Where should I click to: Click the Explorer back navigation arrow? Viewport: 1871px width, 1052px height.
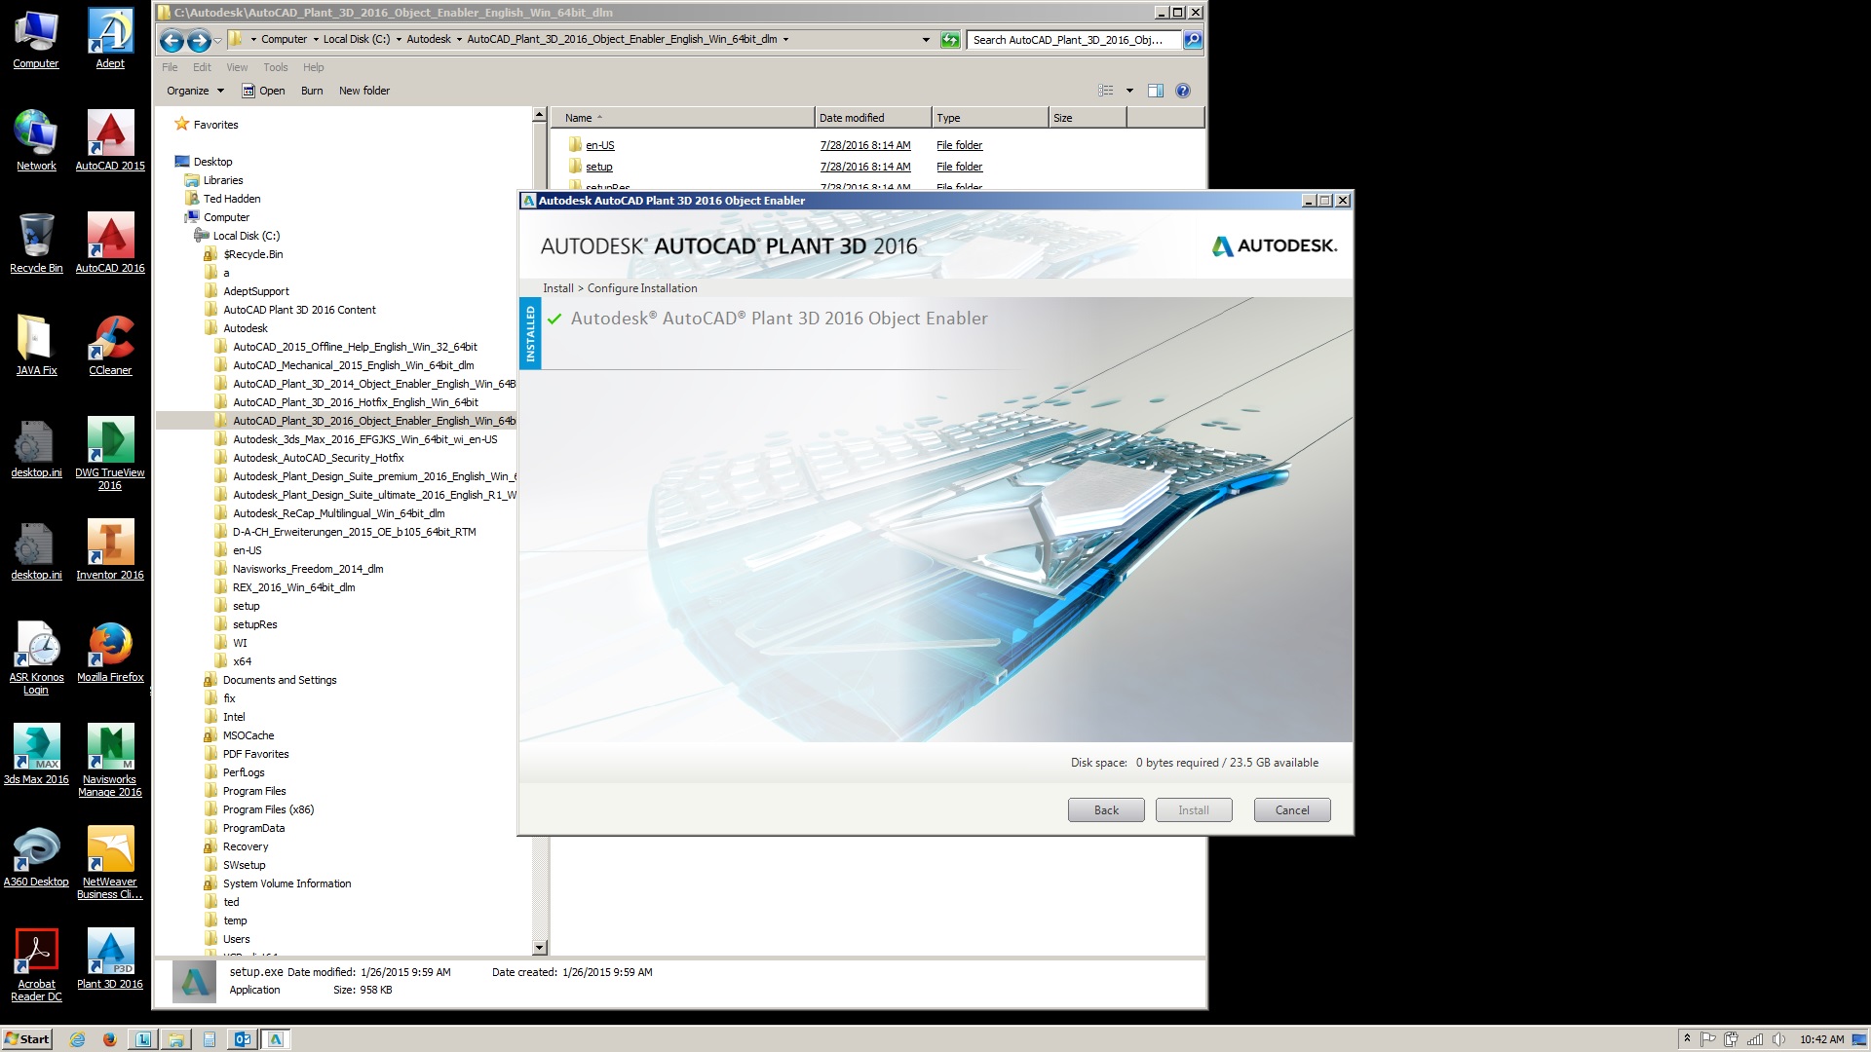click(172, 40)
